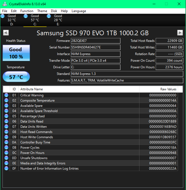
Task: Click the Transfer Mode field
Action: 96,61
